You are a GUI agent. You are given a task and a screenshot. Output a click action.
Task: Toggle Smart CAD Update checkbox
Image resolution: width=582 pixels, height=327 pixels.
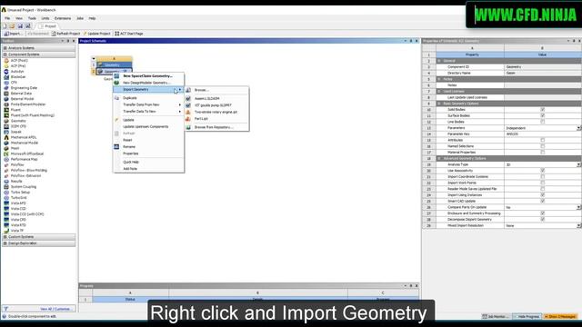[x=542, y=201]
